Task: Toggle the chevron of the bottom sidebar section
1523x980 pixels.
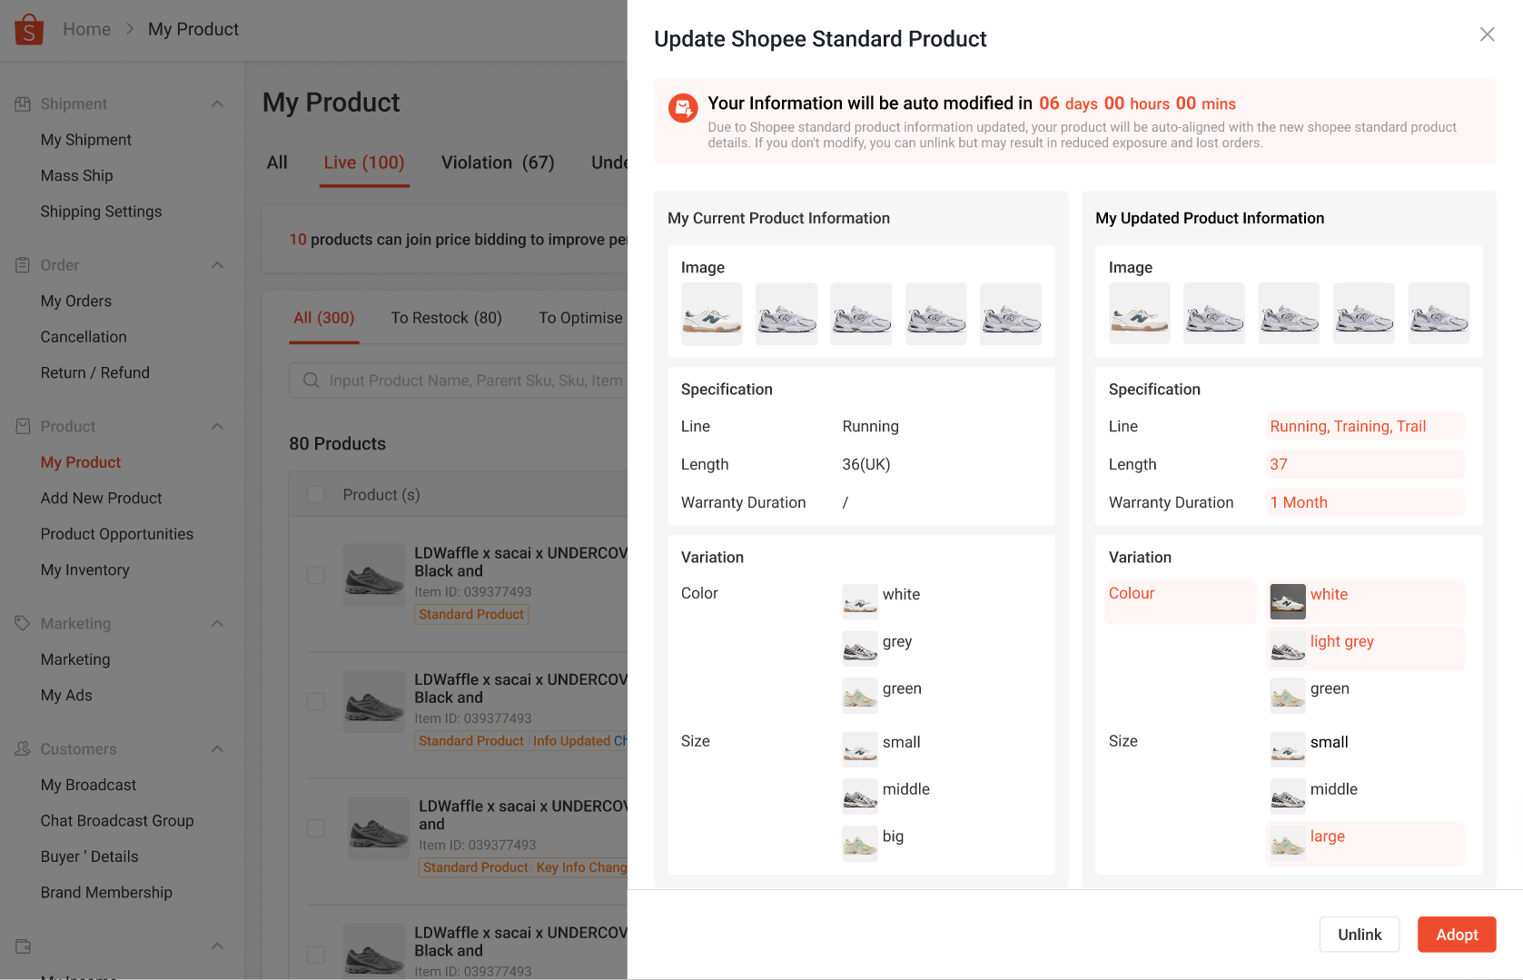Action: (x=217, y=946)
